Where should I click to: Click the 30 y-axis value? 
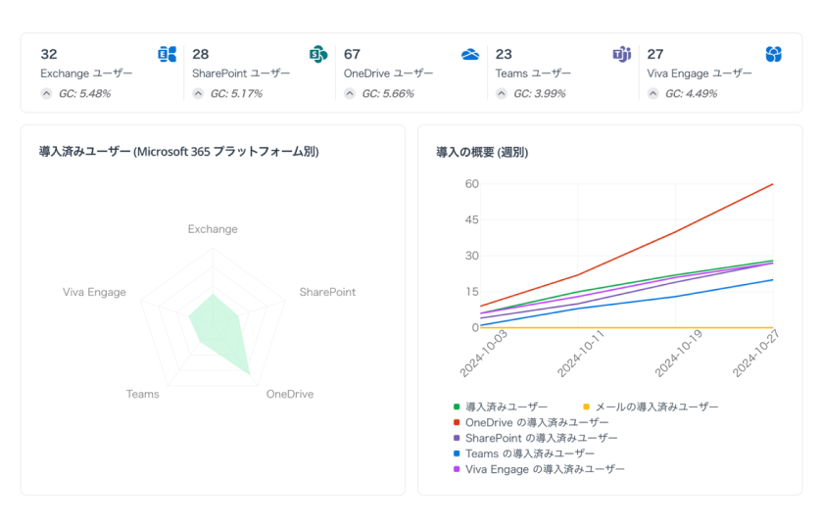click(472, 256)
